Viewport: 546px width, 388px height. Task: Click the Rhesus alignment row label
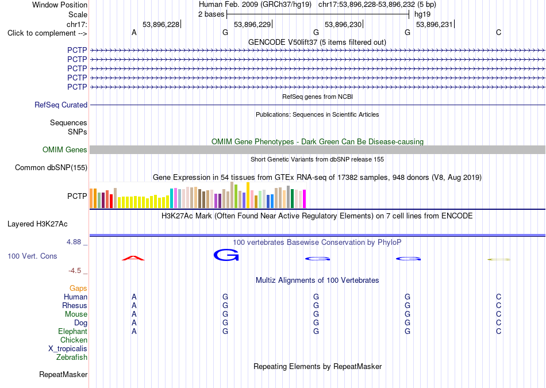coord(75,305)
